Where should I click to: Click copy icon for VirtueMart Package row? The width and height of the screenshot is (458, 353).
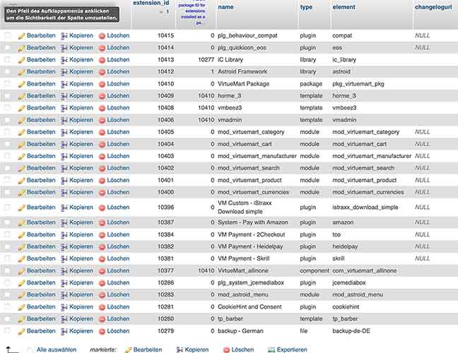tap(64, 84)
